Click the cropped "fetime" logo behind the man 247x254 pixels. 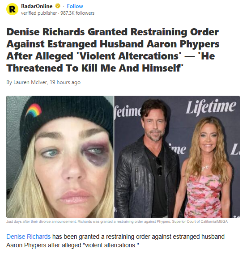pyautogui.click(x=128, y=112)
